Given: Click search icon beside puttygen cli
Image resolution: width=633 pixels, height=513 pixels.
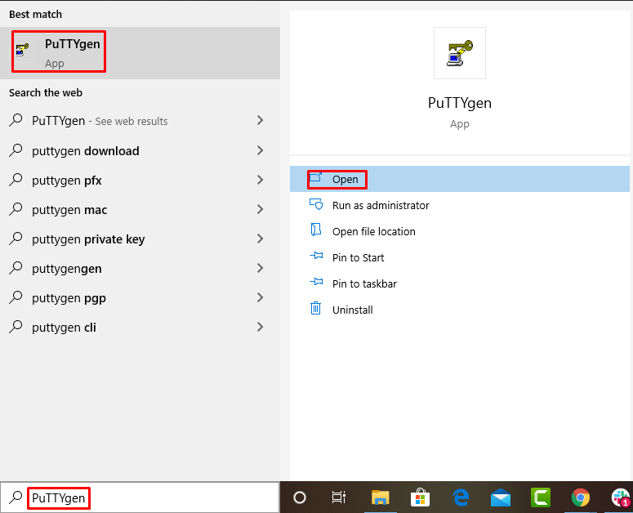Looking at the screenshot, I should pyautogui.click(x=16, y=327).
